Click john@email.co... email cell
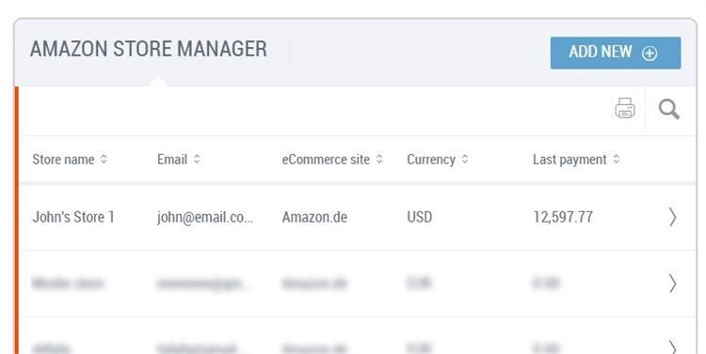This screenshot has width=706, height=354. pos(205,218)
